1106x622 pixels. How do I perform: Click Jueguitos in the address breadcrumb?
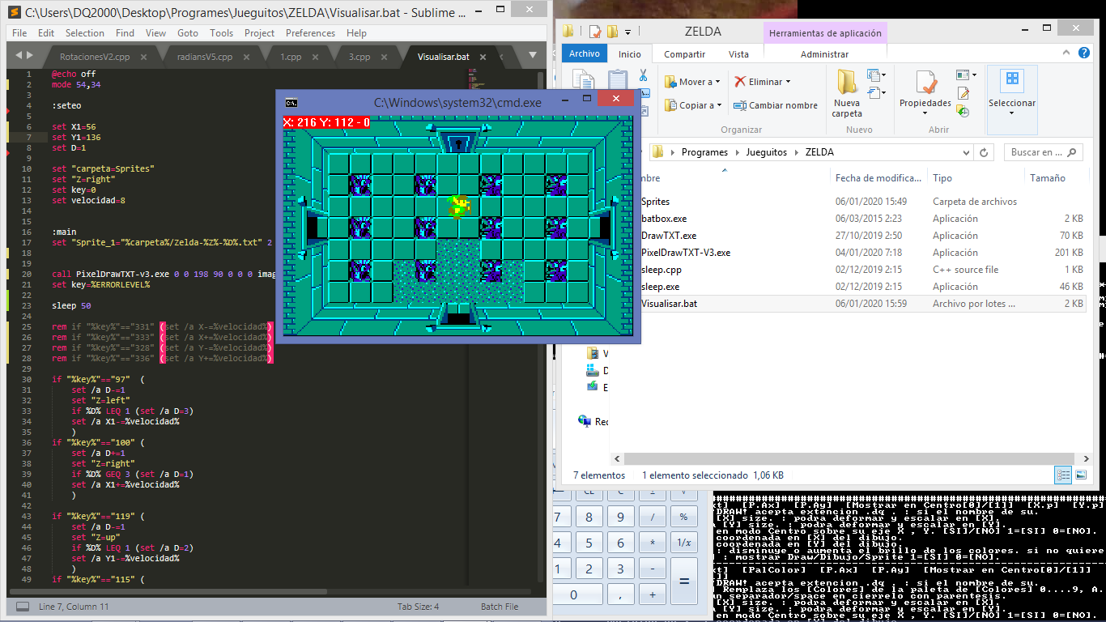point(767,152)
